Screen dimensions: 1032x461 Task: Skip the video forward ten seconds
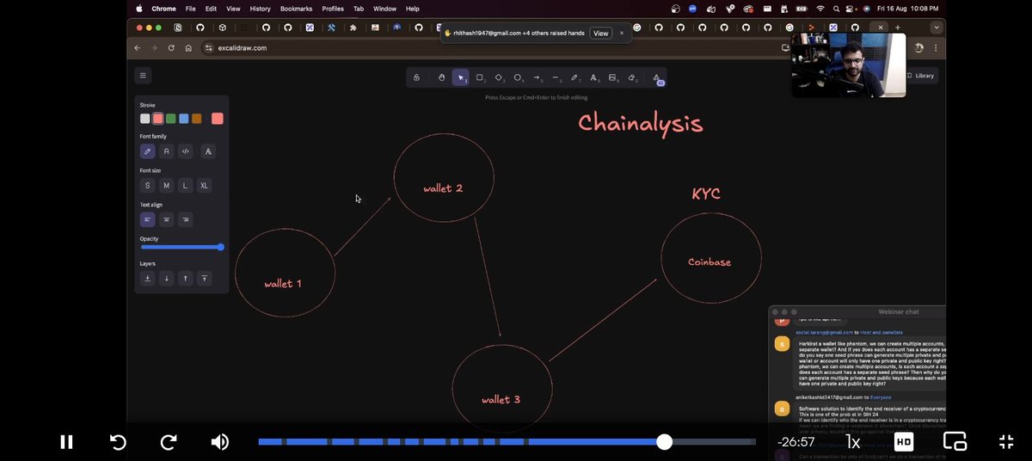(x=169, y=442)
